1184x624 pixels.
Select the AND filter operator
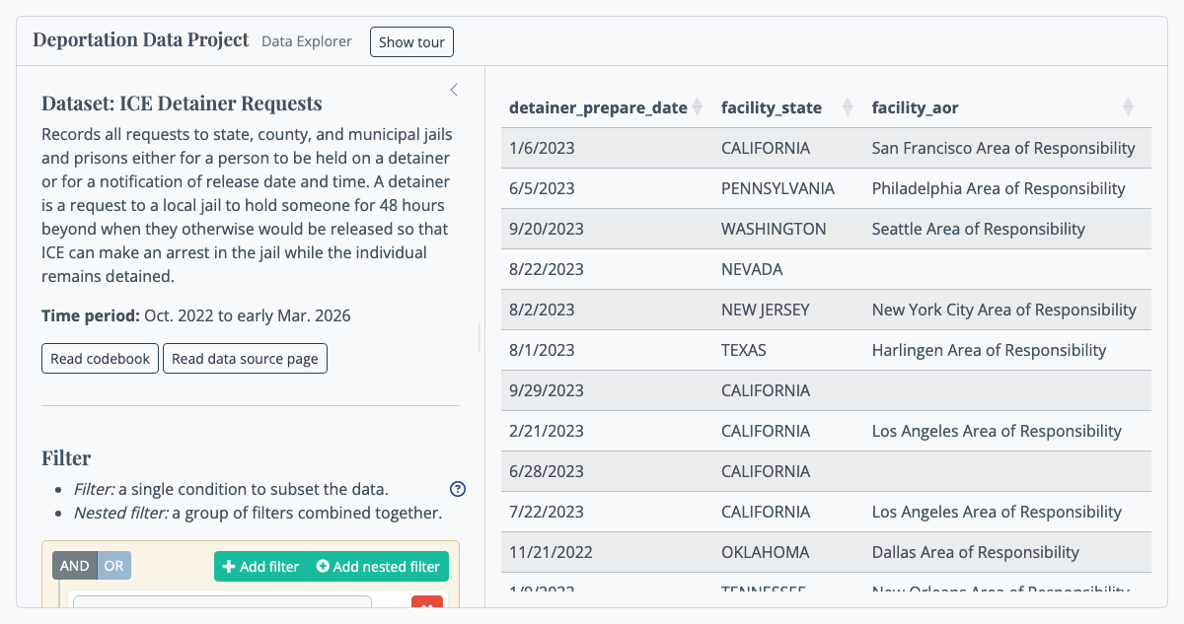75,566
